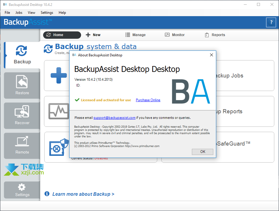The image size is (279, 211).
Task: Select the Home tab
Action: click(x=62, y=35)
